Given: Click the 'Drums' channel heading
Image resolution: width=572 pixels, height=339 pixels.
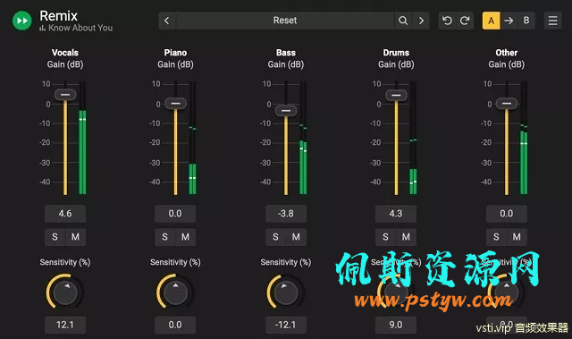Looking at the screenshot, I should (x=396, y=53).
